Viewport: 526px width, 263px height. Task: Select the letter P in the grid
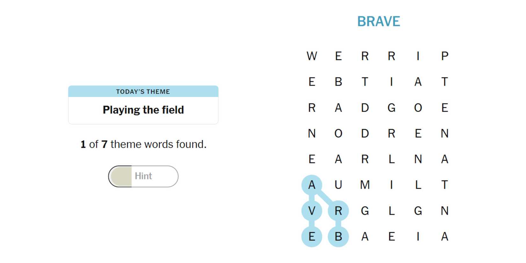tap(445, 56)
